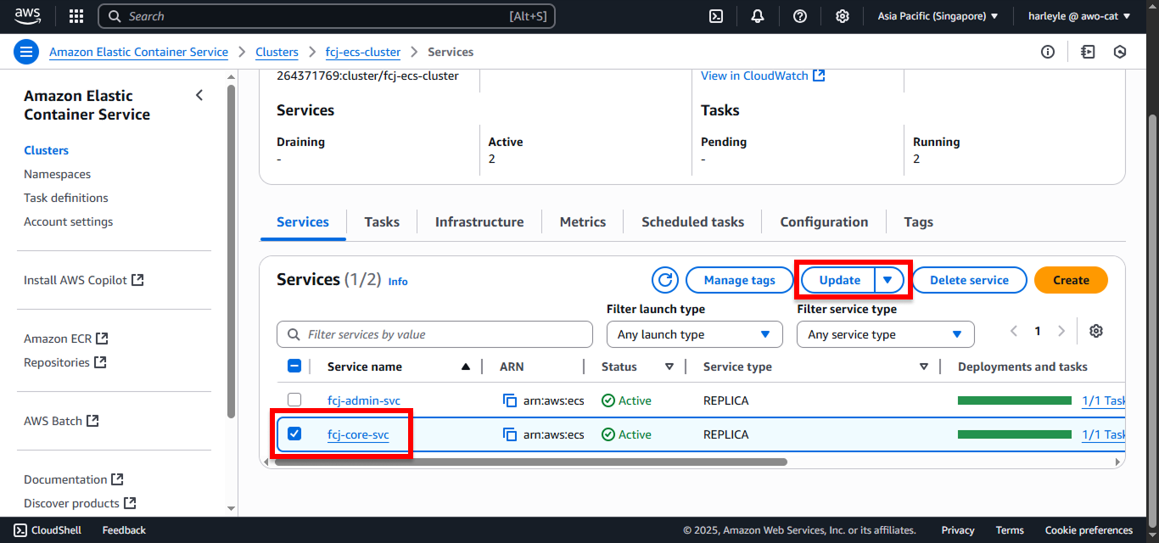Open Amazon ECR external link
Viewport: 1159px width, 543px height.
tap(66, 339)
